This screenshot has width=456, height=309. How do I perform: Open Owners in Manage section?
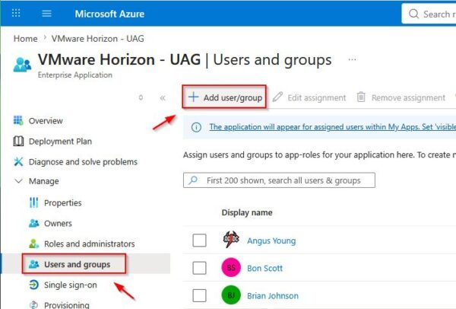click(x=50, y=223)
